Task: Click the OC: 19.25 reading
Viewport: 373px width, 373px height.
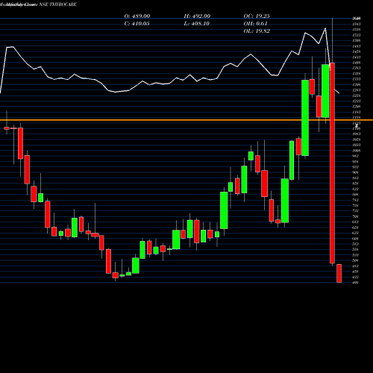Action: click(257, 16)
